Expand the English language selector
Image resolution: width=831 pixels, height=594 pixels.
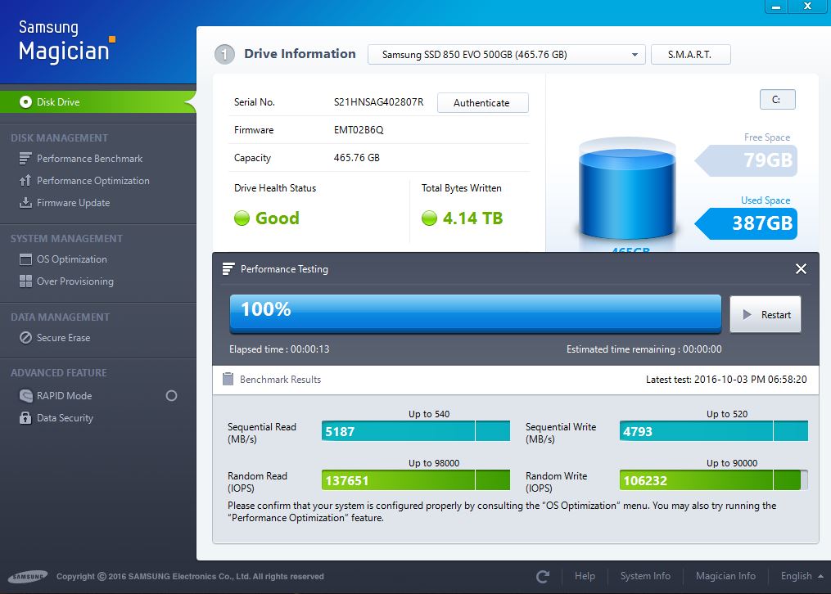tap(802, 576)
